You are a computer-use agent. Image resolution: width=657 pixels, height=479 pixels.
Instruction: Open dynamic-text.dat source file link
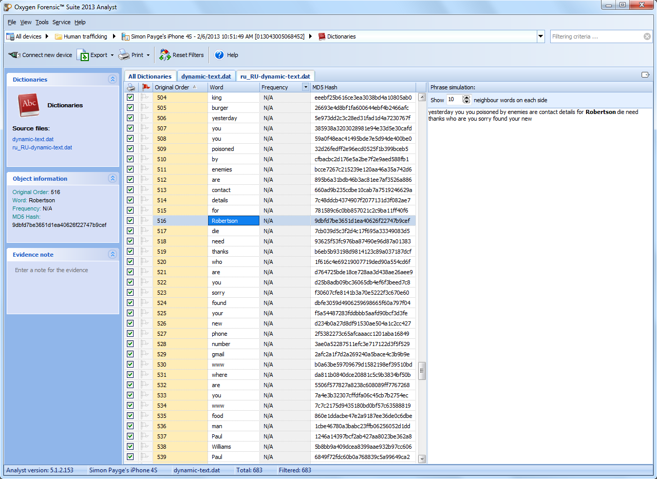coord(33,139)
